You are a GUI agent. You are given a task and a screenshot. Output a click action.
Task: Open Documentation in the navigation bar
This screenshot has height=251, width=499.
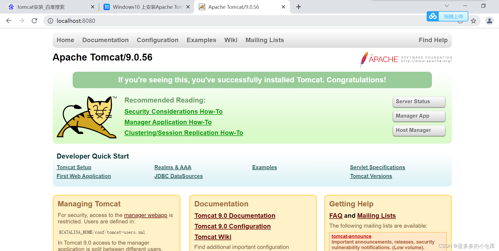coord(105,40)
